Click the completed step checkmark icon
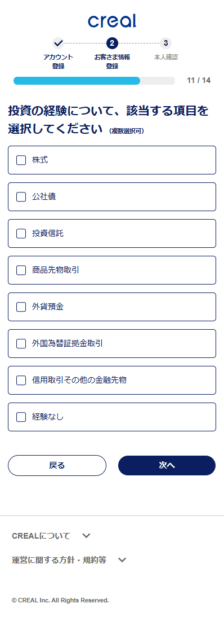This screenshot has height=625, width=224. pyautogui.click(x=59, y=43)
